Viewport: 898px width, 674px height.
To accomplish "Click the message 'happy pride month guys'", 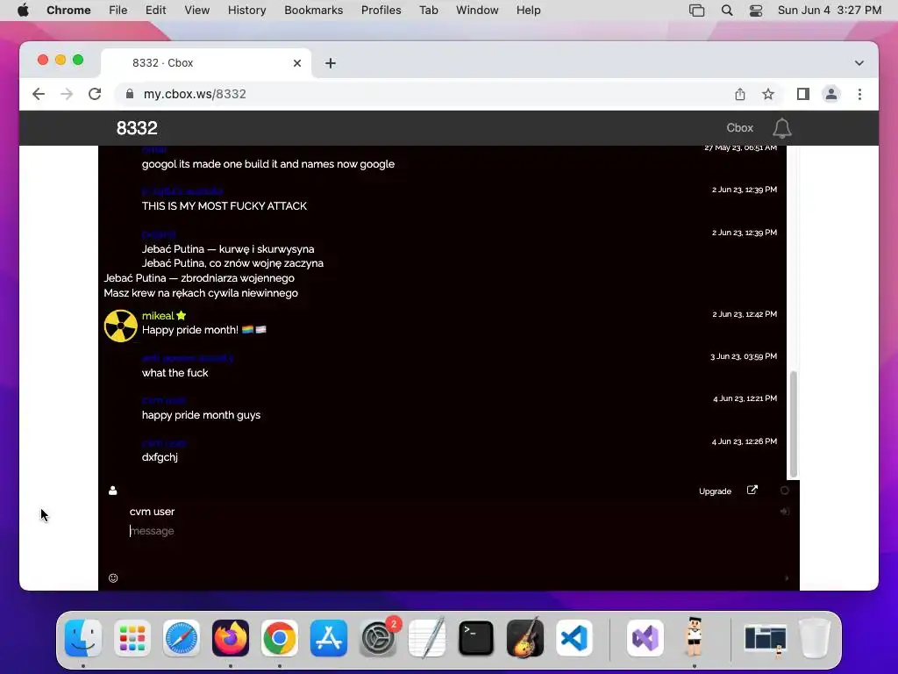I will (x=201, y=415).
